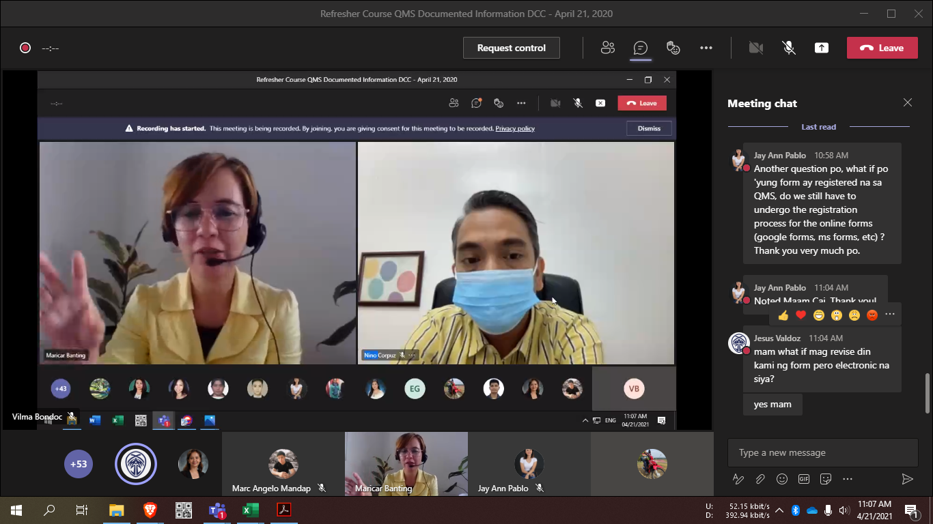
Task: Open More actions menu in meeting toolbar
Action: [x=706, y=48]
